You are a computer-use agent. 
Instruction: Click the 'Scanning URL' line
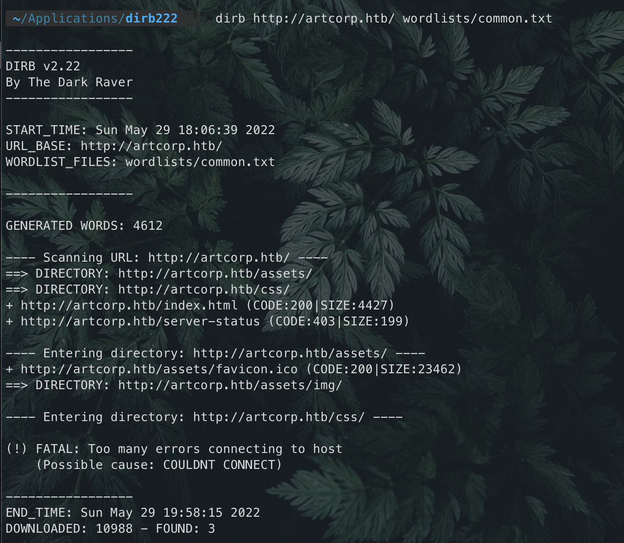pyautogui.click(x=166, y=257)
